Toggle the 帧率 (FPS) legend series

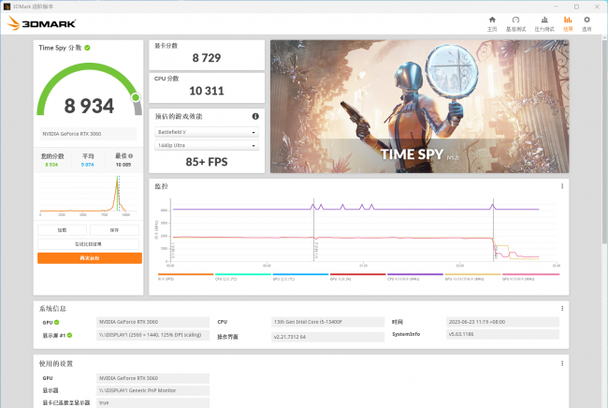coord(185,277)
